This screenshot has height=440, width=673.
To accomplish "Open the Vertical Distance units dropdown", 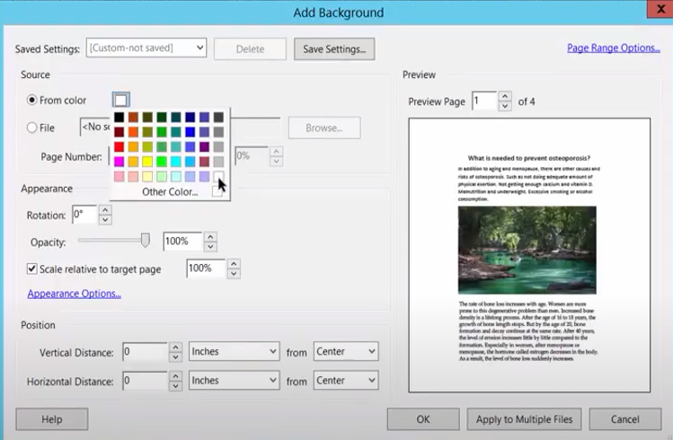I will [x=234, y=351].
